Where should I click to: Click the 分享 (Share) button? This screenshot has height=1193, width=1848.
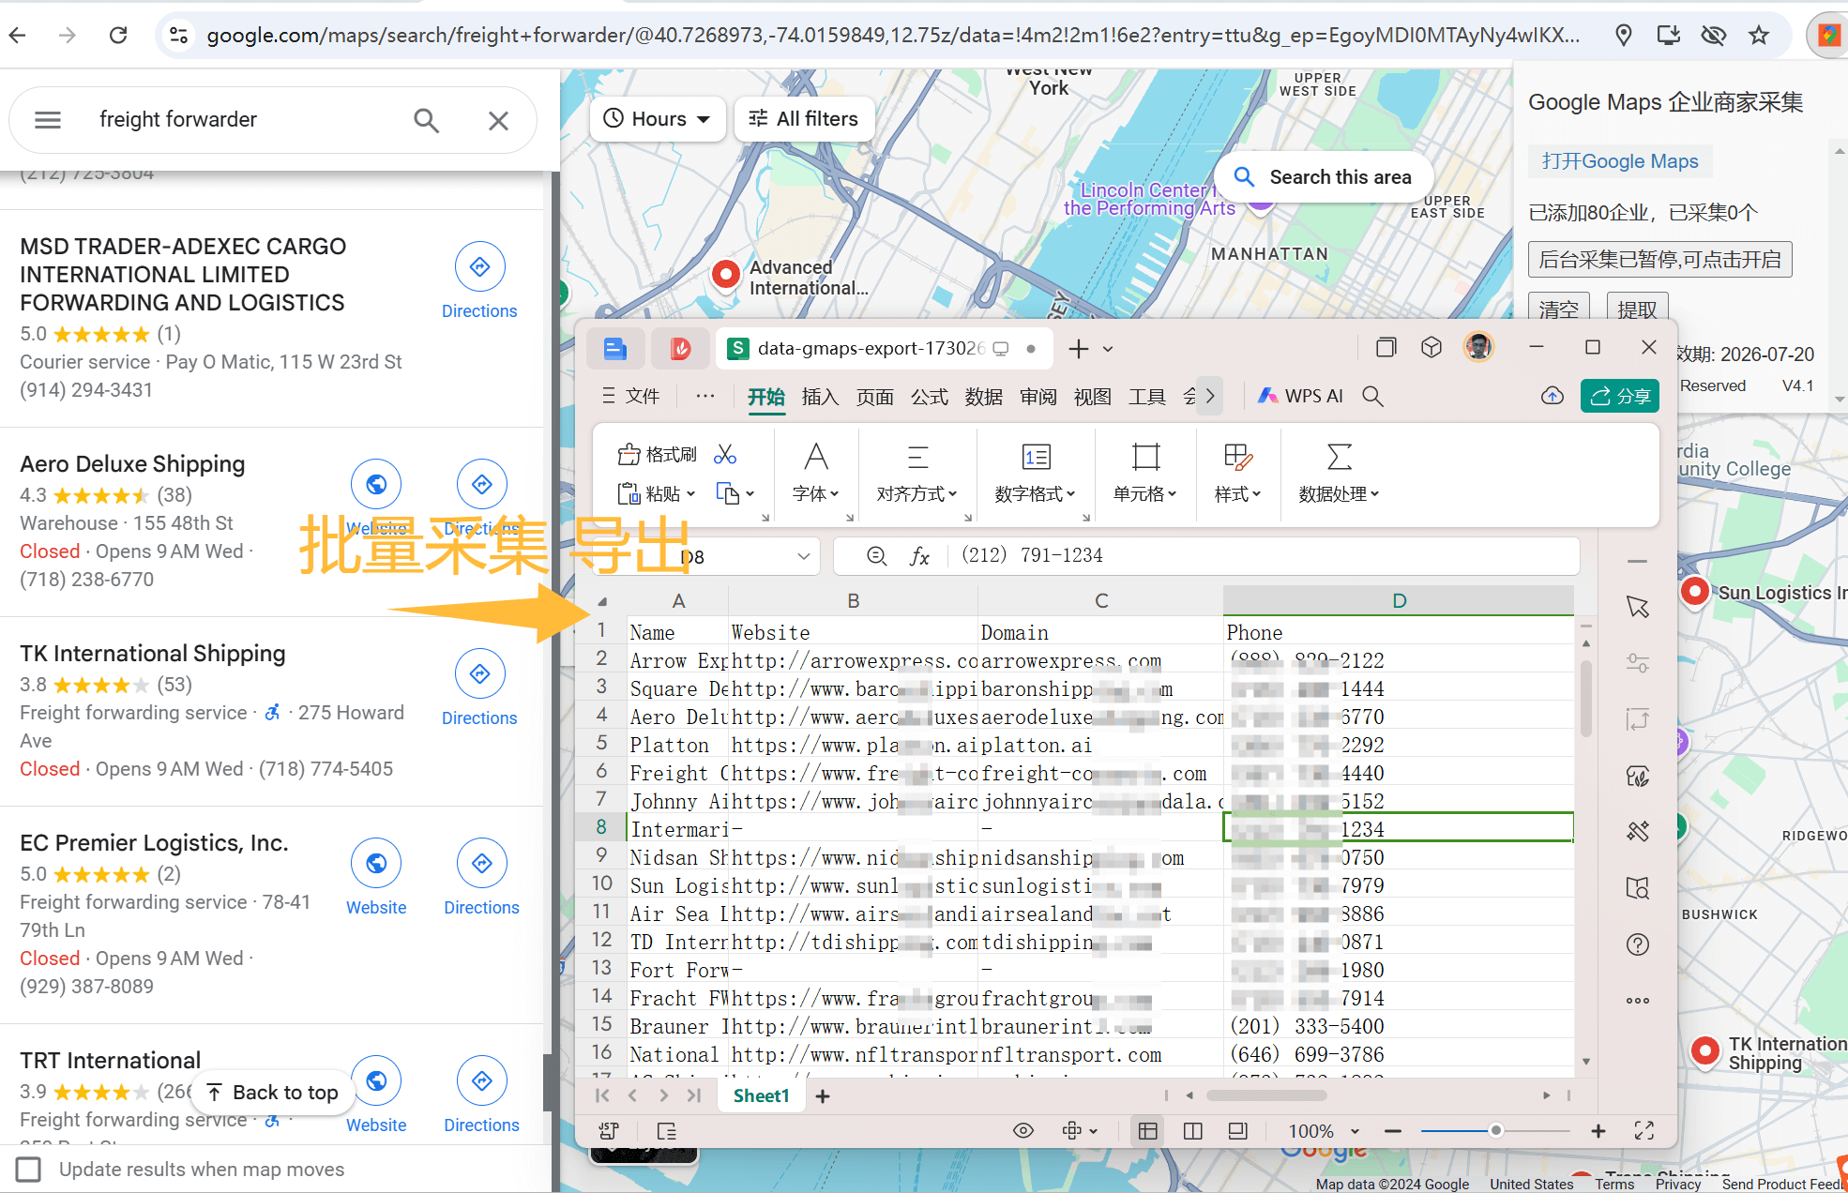pyautogui.click(x=1620, y=396)
